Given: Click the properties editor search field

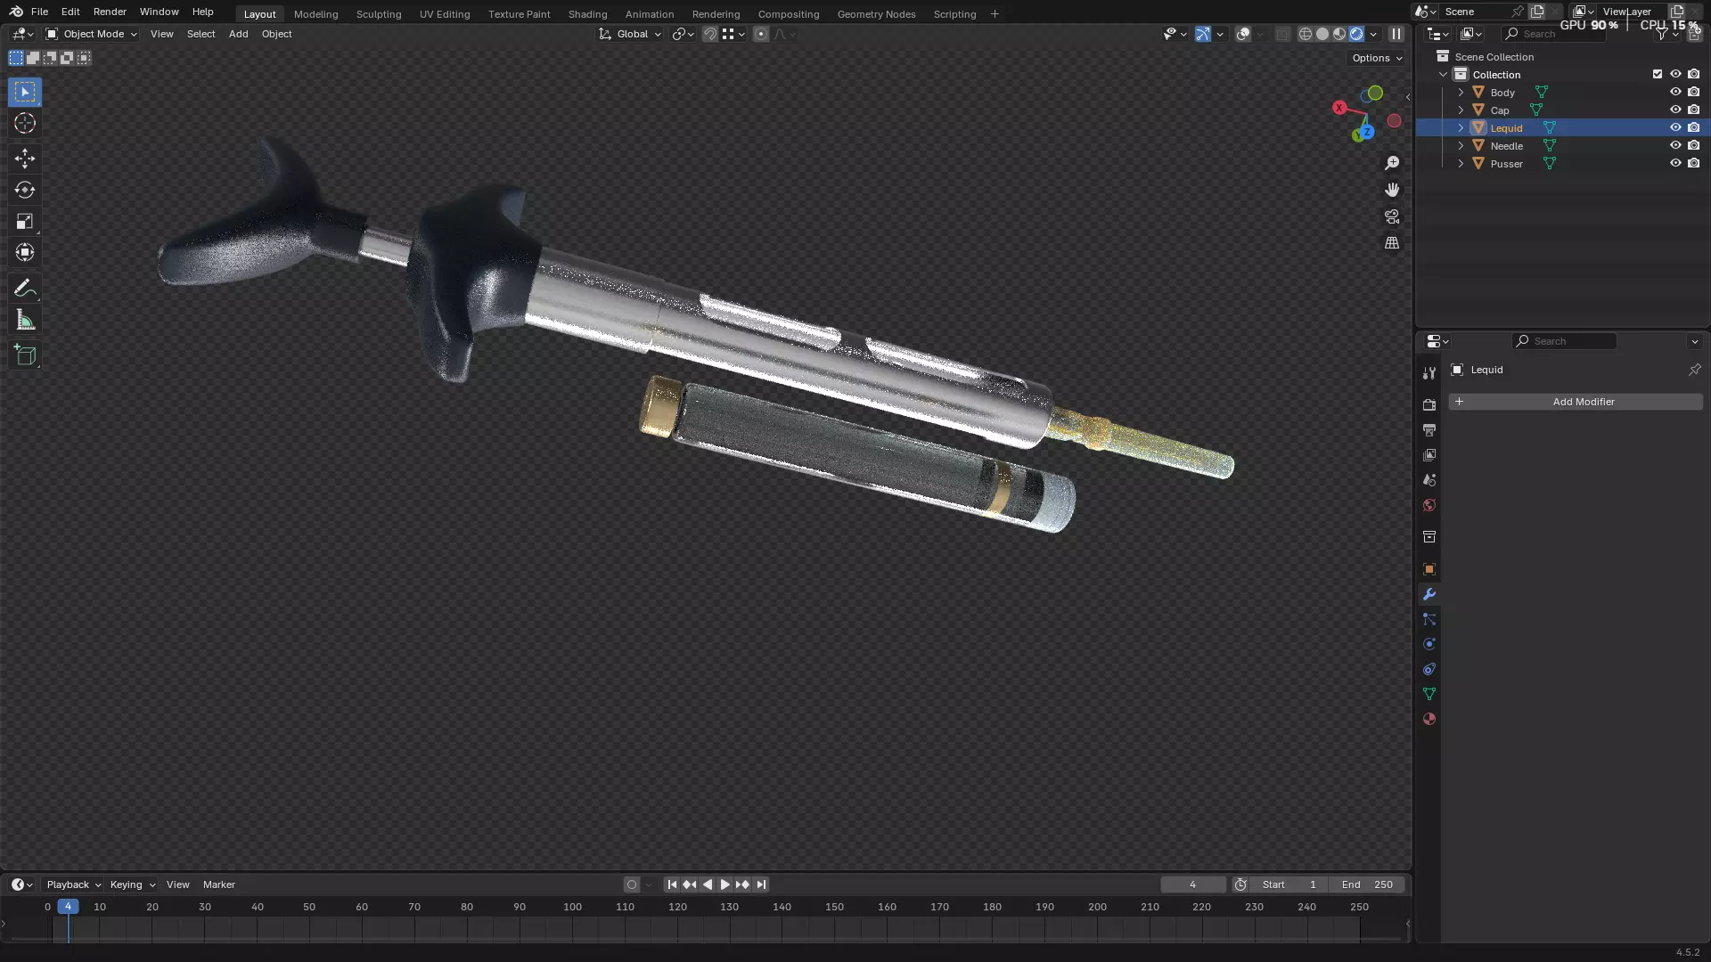Looking at the screenshot, I should 1564,341.
